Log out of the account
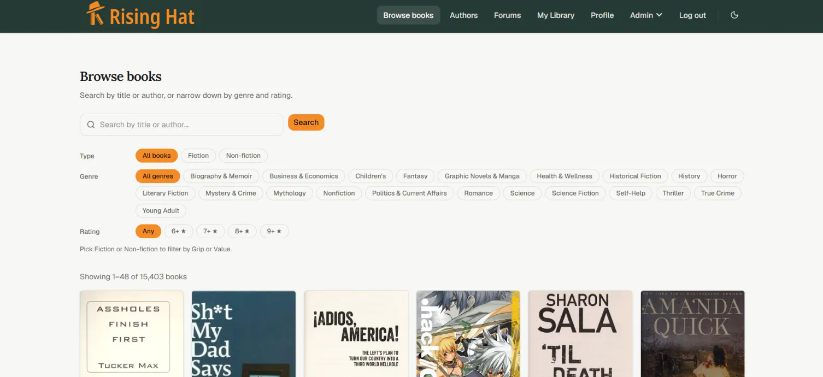Image resolution: width=823 pixels, height=377 pixels. pos(692,15)
